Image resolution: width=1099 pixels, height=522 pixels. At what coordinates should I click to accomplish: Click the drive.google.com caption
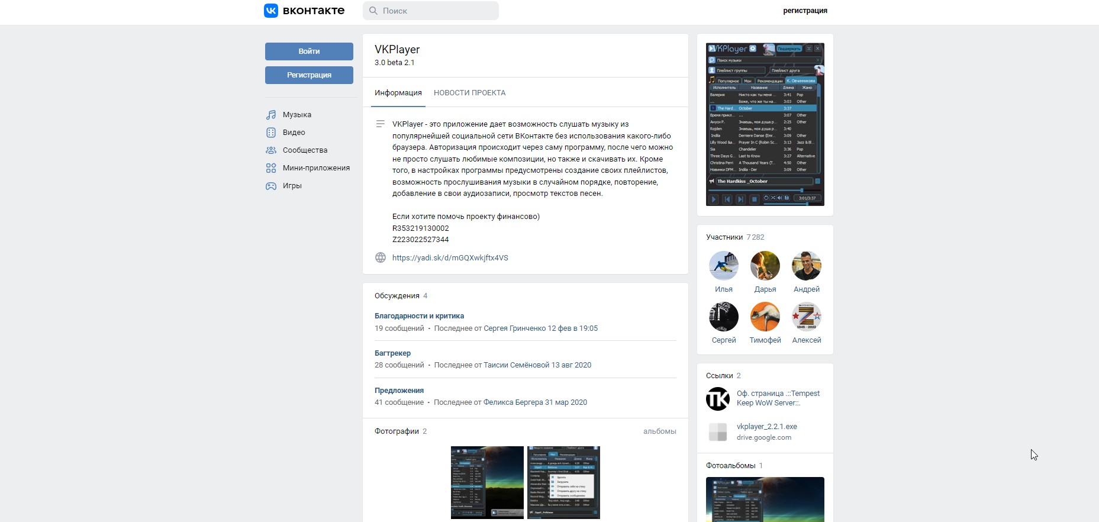click(764, 438)
